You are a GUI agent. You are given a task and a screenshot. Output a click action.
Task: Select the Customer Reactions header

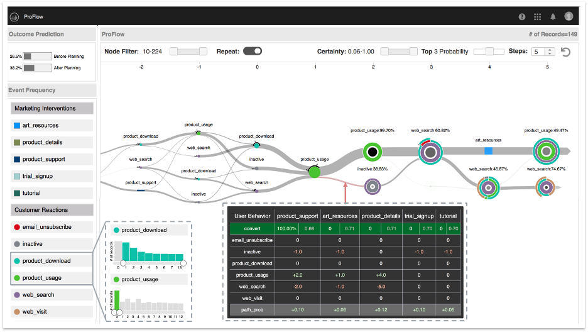click(x=53, y=210)
